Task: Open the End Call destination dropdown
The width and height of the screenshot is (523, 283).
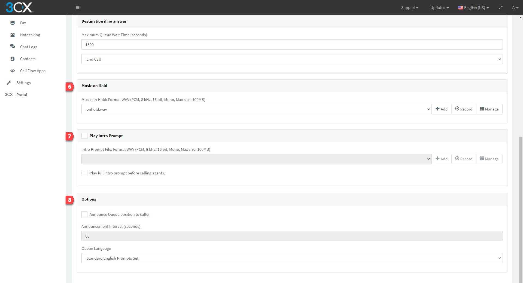Action: click(x=292, y=59)
